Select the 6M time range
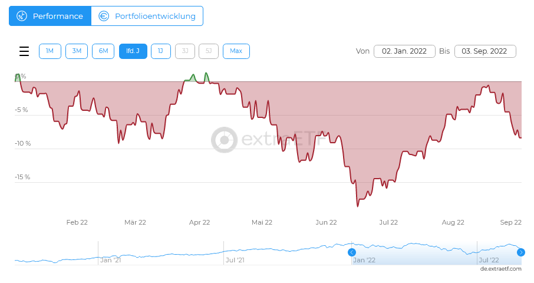The image size is (534, 283). (x=103, y=51)
